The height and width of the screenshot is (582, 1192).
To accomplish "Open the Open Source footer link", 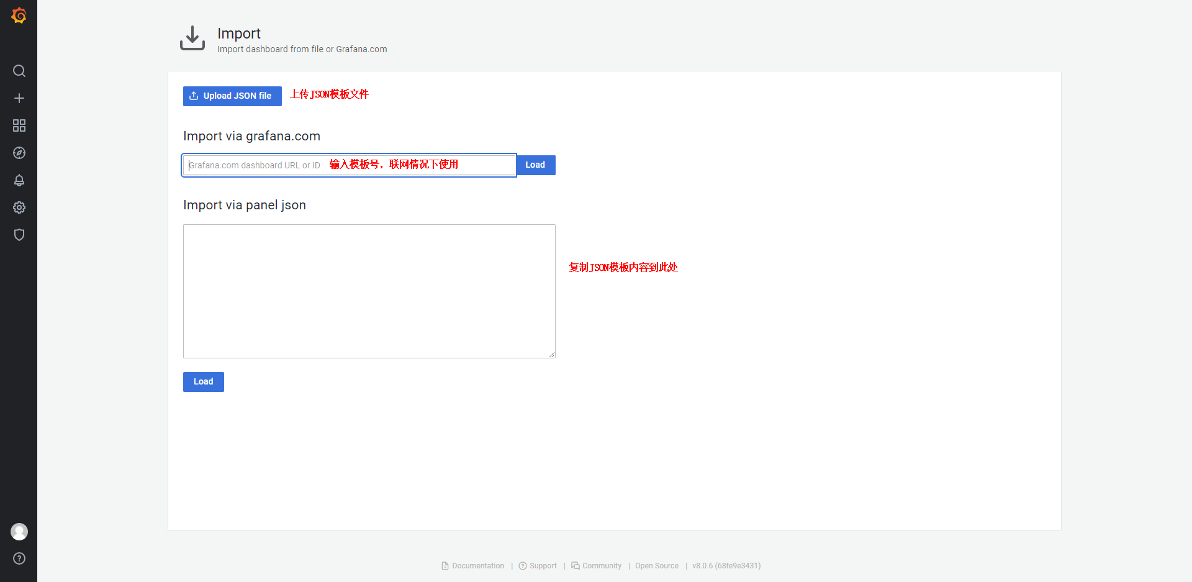I will pyautogui.click(x=657, y=566).
